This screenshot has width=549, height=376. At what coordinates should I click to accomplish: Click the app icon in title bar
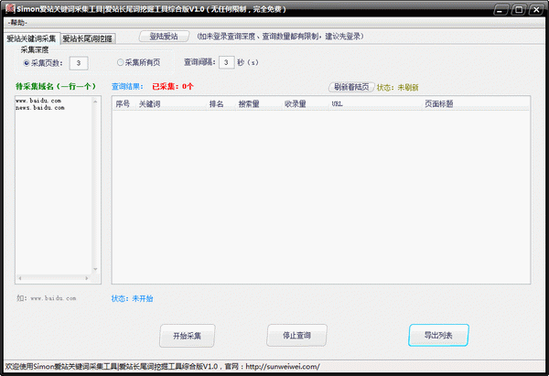click(9, 9)
